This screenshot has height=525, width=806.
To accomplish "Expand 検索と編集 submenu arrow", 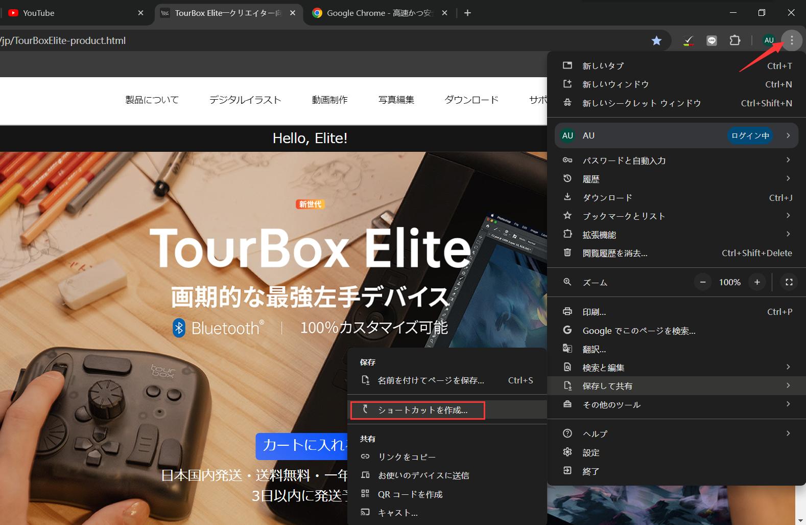I will coord(788,367).
